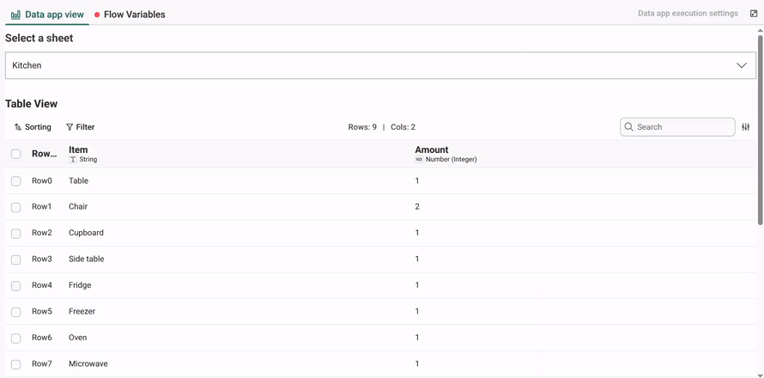Click the fullscreen expand icon at top right

tap(754, 14)
